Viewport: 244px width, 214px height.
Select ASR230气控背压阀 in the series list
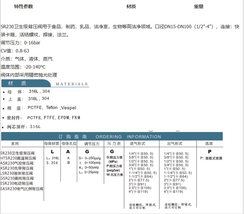coord(17,163)
